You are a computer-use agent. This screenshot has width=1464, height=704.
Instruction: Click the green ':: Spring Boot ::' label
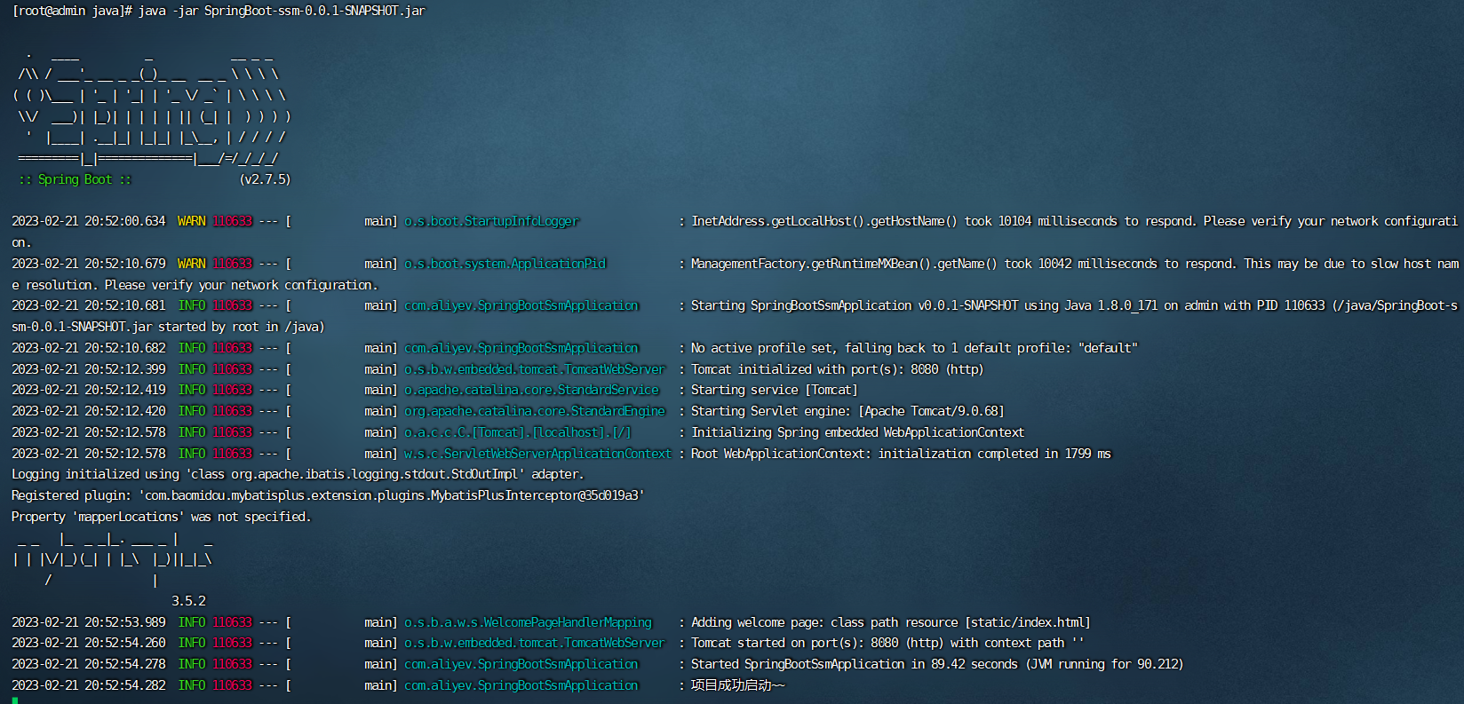[75, 179]
